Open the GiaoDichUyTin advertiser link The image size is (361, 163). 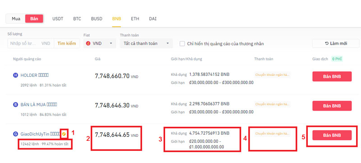[x=41, y=134]
